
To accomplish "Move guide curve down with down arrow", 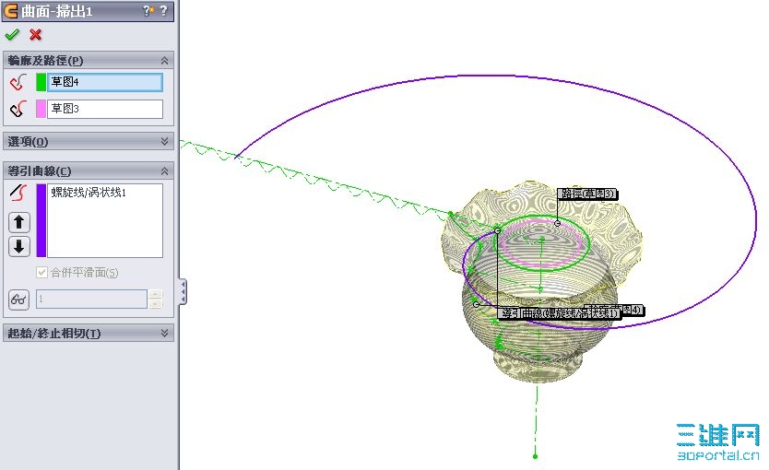I will pyautogui.click(x=19, y=246).
